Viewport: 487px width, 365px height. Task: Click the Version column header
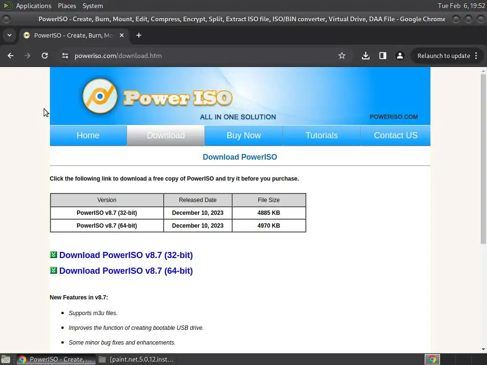point(107,200)
